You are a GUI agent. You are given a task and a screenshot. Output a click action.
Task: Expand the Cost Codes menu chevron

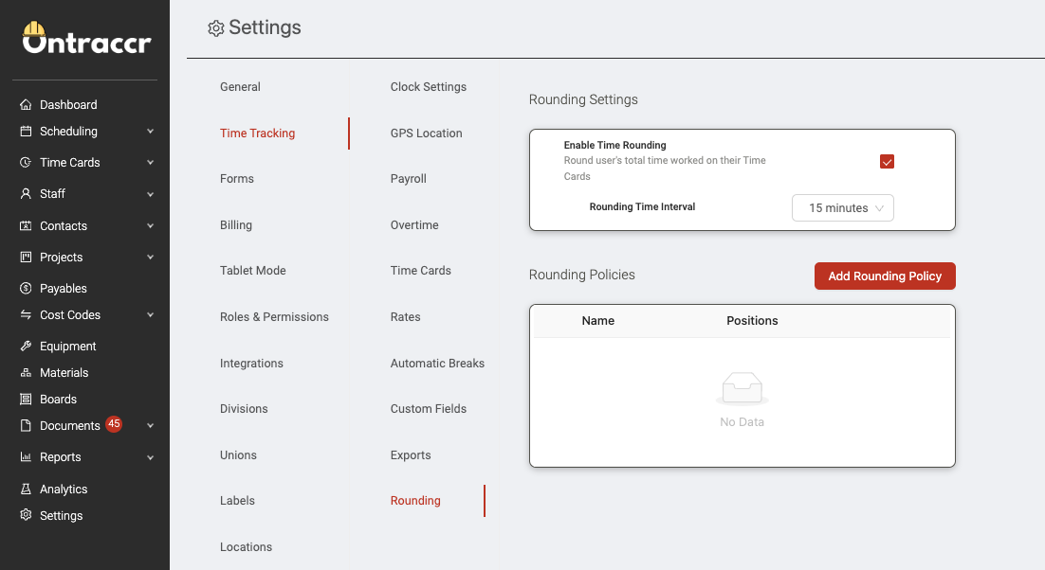coord(151,314)
